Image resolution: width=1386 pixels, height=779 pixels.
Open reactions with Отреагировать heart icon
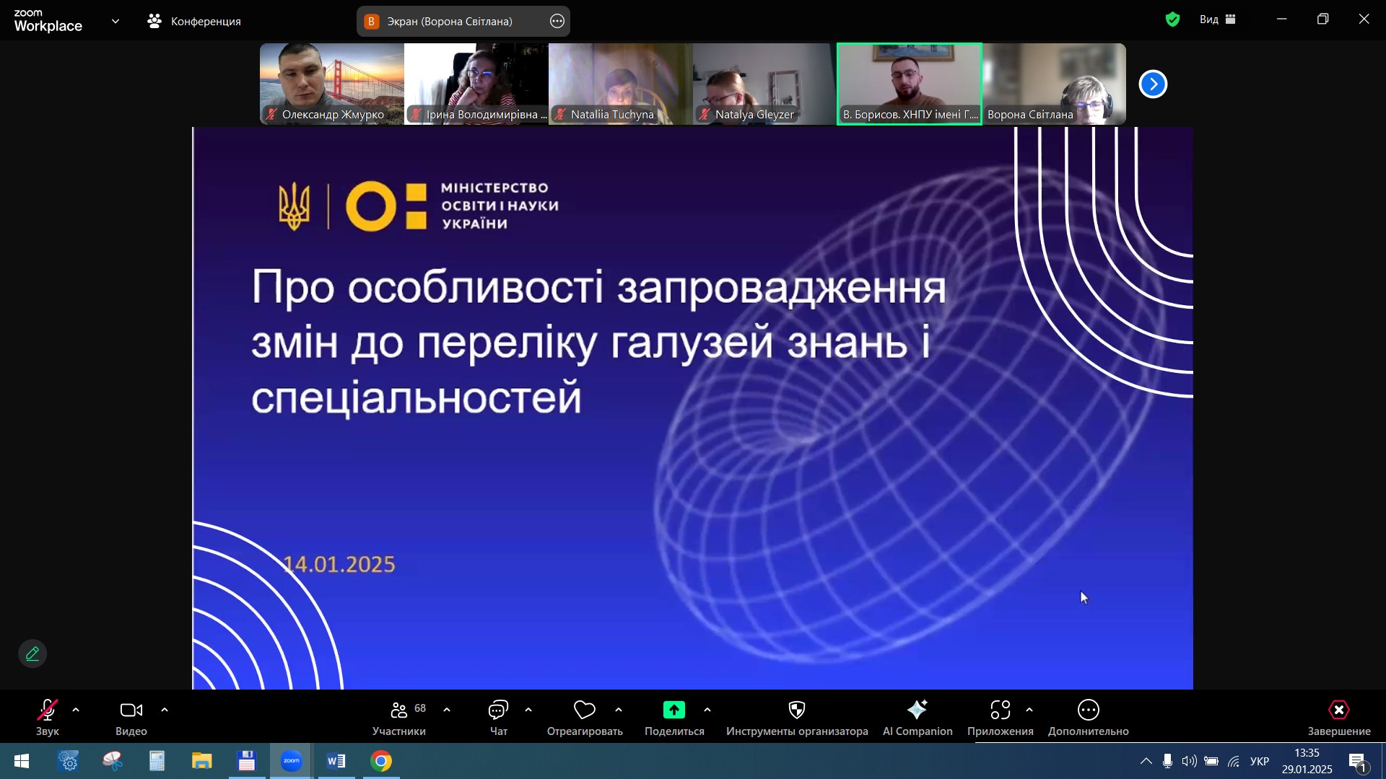585,717
